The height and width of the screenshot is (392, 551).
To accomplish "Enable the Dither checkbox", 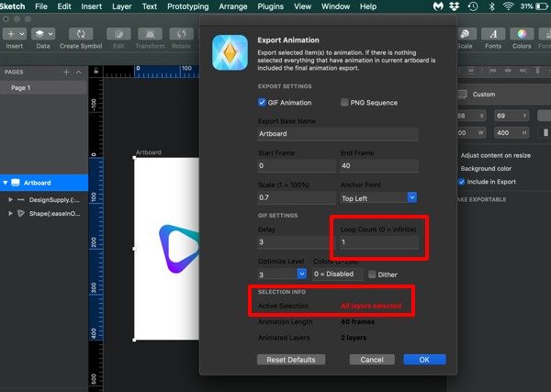I will pyautogui.click(x=372, y=274).
